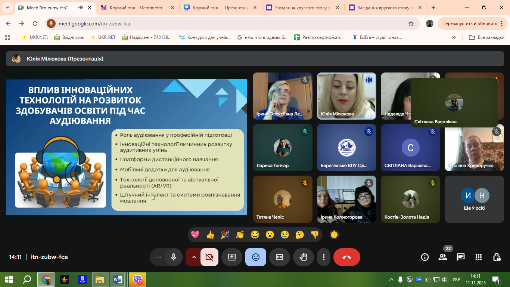
Task: Open meeting details info icon
Action: (425, 257)
